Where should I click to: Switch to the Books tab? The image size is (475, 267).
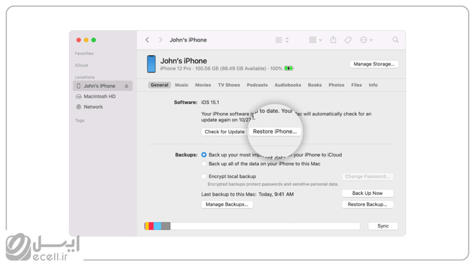tap(315, 85)
